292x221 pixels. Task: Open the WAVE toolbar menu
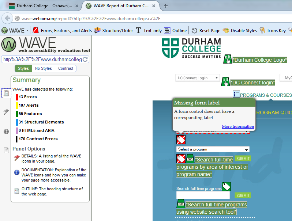[x=15, y=30]
